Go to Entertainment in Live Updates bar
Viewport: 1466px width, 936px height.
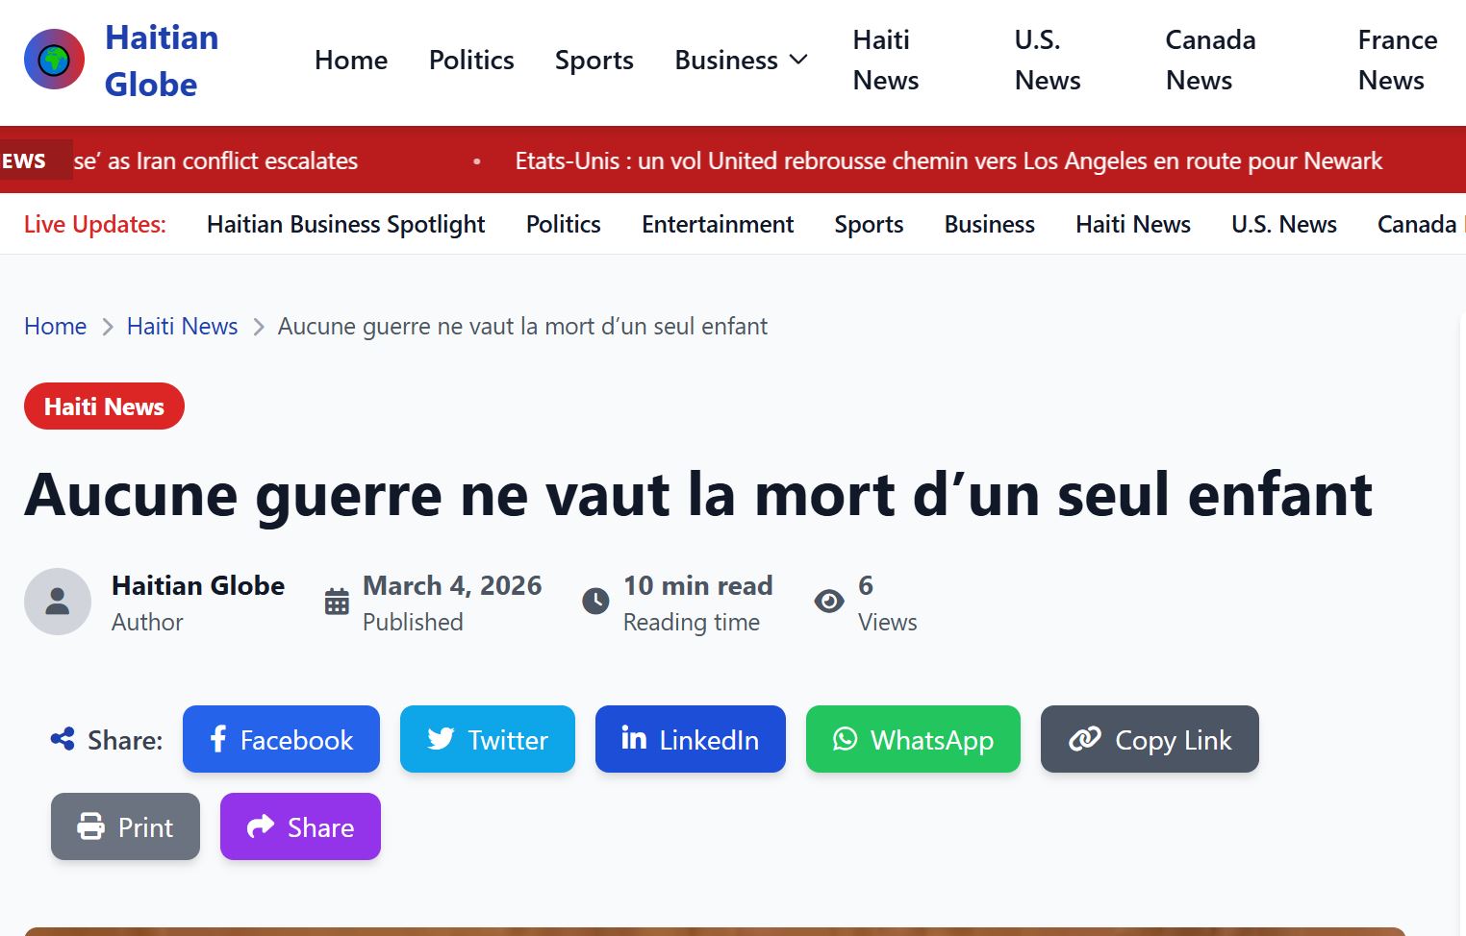[x=718, y=224]
